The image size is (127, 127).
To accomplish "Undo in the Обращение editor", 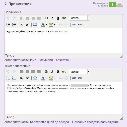I will point(8,18).
